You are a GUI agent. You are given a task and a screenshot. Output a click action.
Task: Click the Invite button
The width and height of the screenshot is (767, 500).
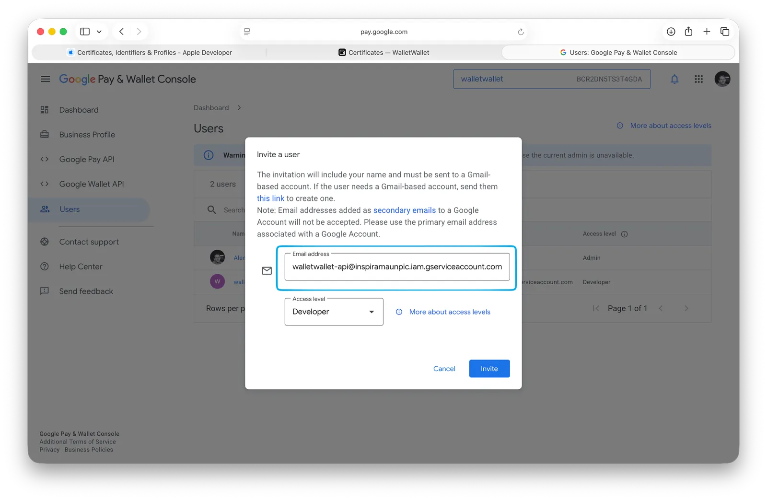[x=489, y=369]
